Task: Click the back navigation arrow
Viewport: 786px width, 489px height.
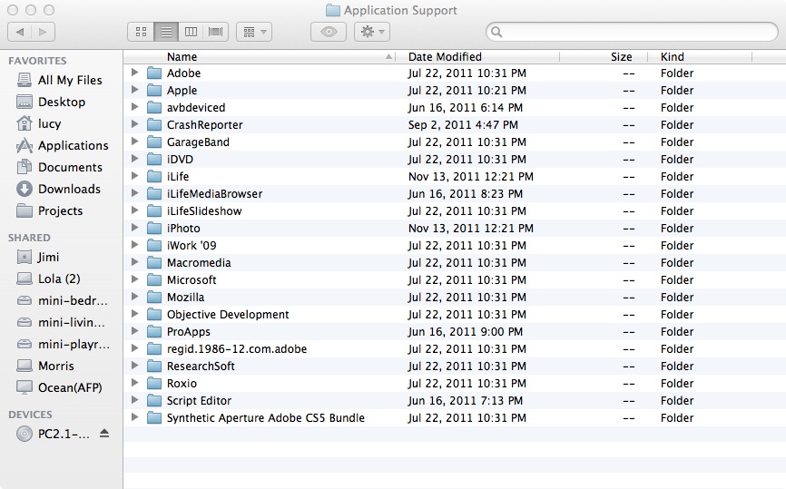Action: click(20, 32)
